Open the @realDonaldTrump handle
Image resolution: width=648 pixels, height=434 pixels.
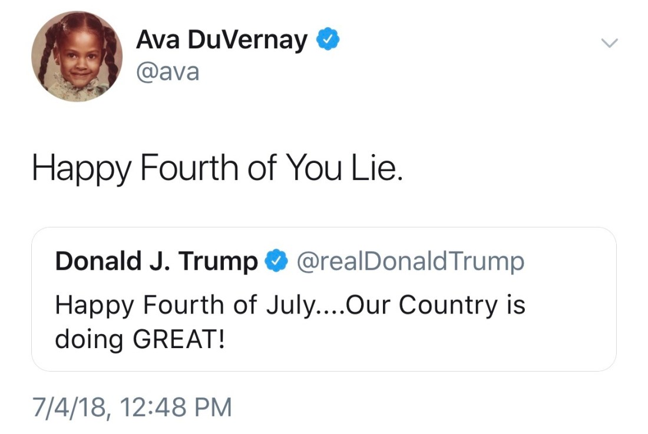click(409, 262)
